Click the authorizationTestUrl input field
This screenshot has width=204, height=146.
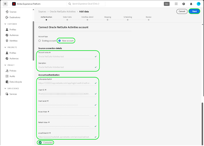coord(67,83)
